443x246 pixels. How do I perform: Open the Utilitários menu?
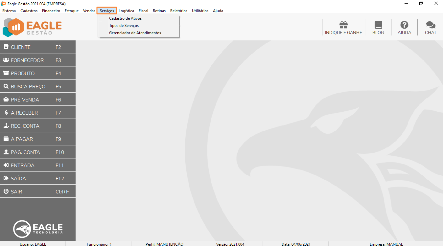coord(200,11)
